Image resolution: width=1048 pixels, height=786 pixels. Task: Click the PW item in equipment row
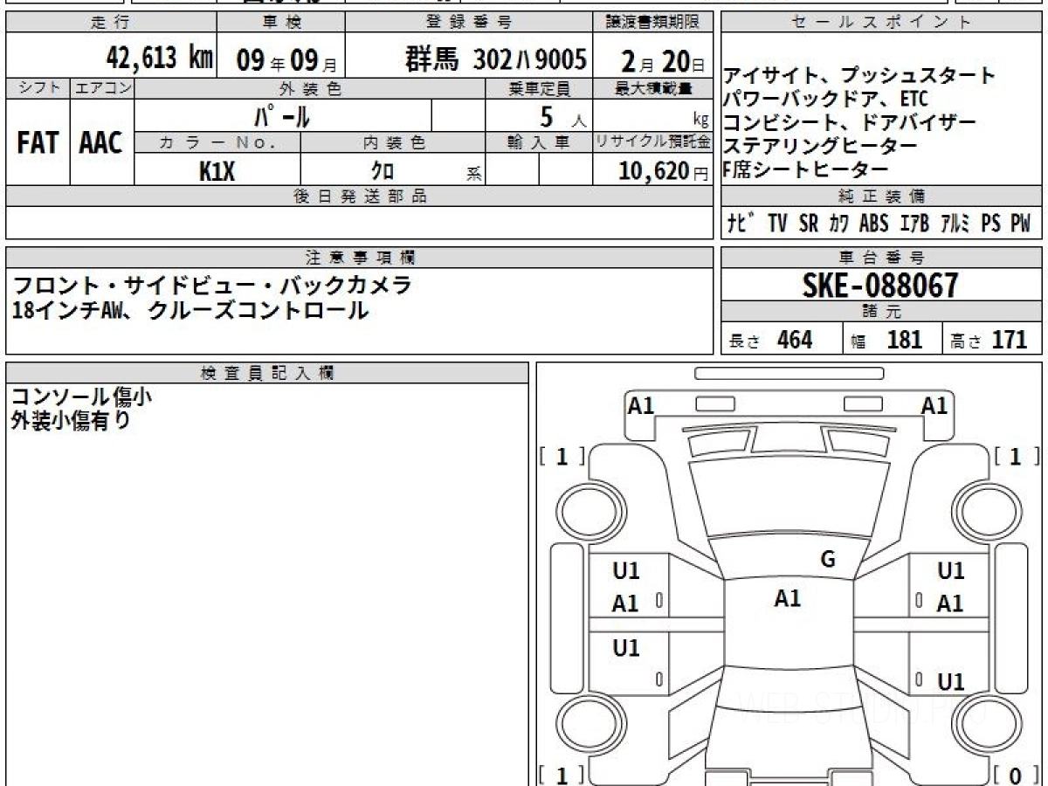pyautogui.click(x=1020, y=224)
